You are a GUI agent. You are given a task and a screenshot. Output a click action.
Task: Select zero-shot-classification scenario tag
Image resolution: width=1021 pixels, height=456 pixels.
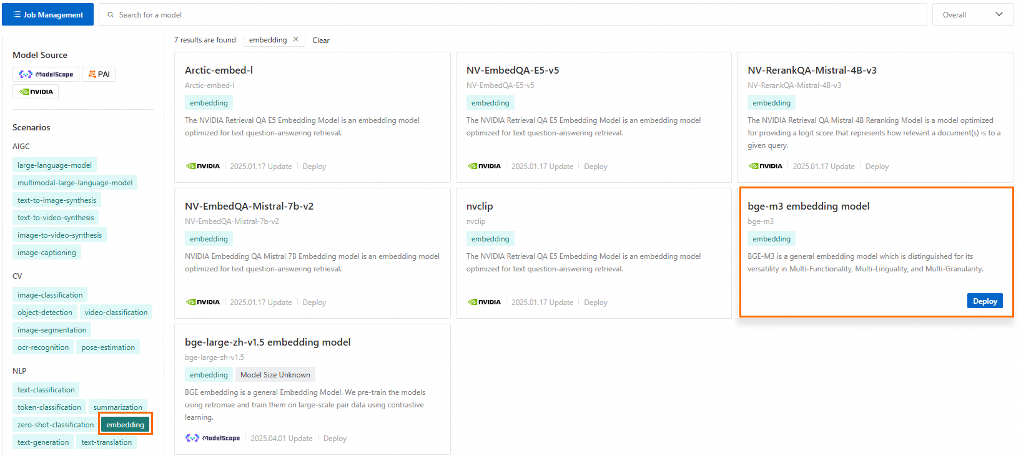coord(56,425)
